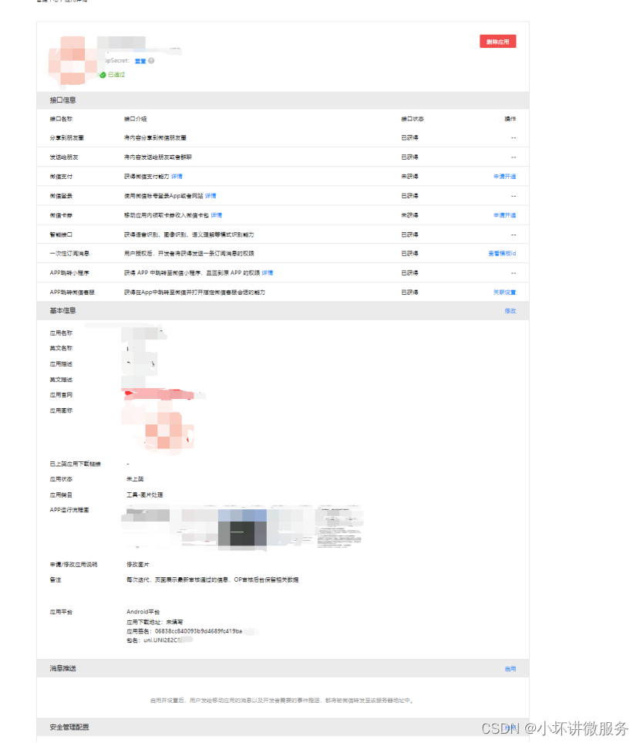Open 详情 link in 微信登录 row
Screen dimensions: 640x743
[211, 196]
